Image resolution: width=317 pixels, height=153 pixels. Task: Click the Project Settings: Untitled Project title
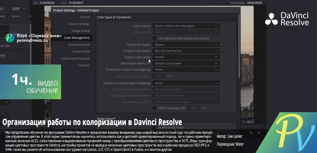[x=76, y=10]
